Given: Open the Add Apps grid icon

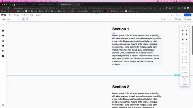Looking at the screenshot, I should (3, 41).
